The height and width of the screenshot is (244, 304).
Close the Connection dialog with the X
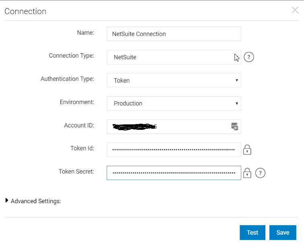pos(295,10)
